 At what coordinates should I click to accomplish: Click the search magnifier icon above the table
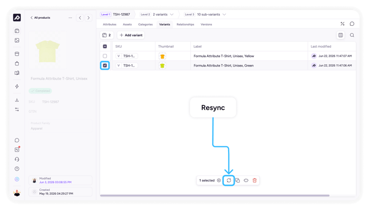tap(352, 35)
